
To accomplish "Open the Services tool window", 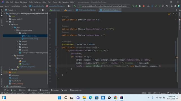I will (55, 90).
